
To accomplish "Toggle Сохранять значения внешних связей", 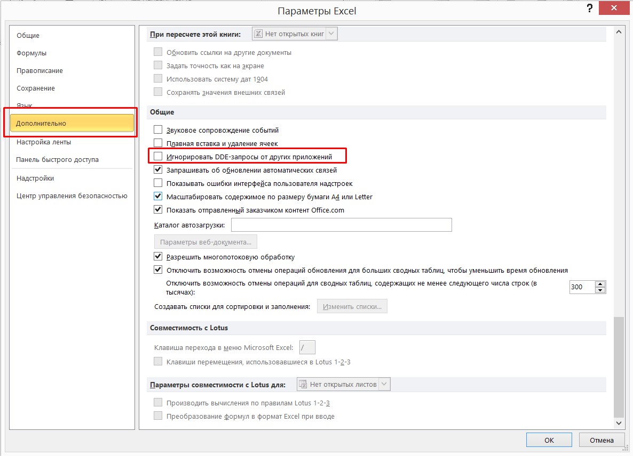I will 158,92.
